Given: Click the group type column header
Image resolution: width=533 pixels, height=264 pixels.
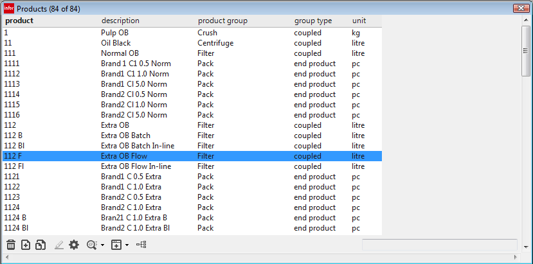Looking at the screenshot, I should click(x=313, y=21).
